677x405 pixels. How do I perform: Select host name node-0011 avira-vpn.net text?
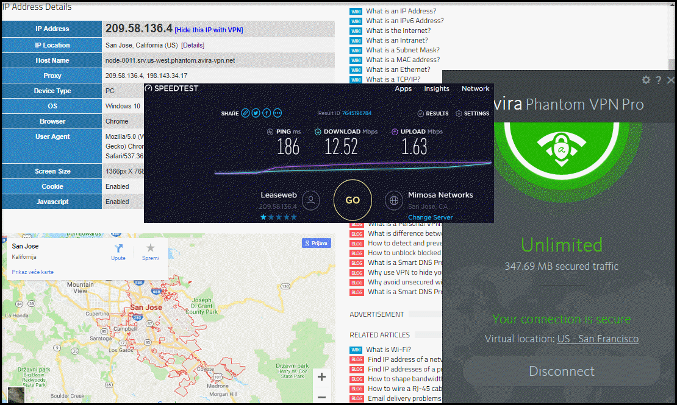click(170, 60)
